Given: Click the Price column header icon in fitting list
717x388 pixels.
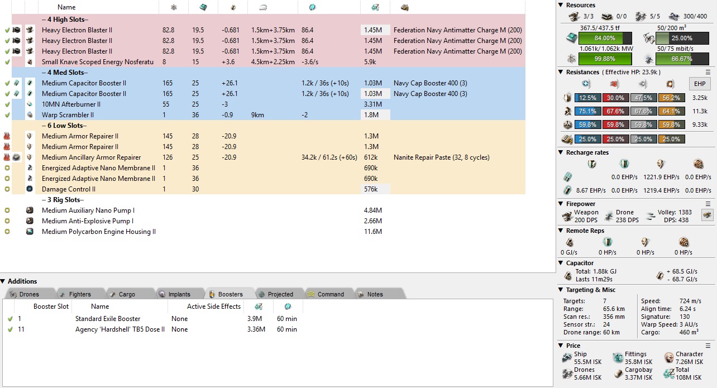Looking at the screenshot, I should point(370,7).
